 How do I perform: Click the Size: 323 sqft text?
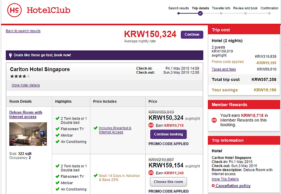[x=20, y=153]
